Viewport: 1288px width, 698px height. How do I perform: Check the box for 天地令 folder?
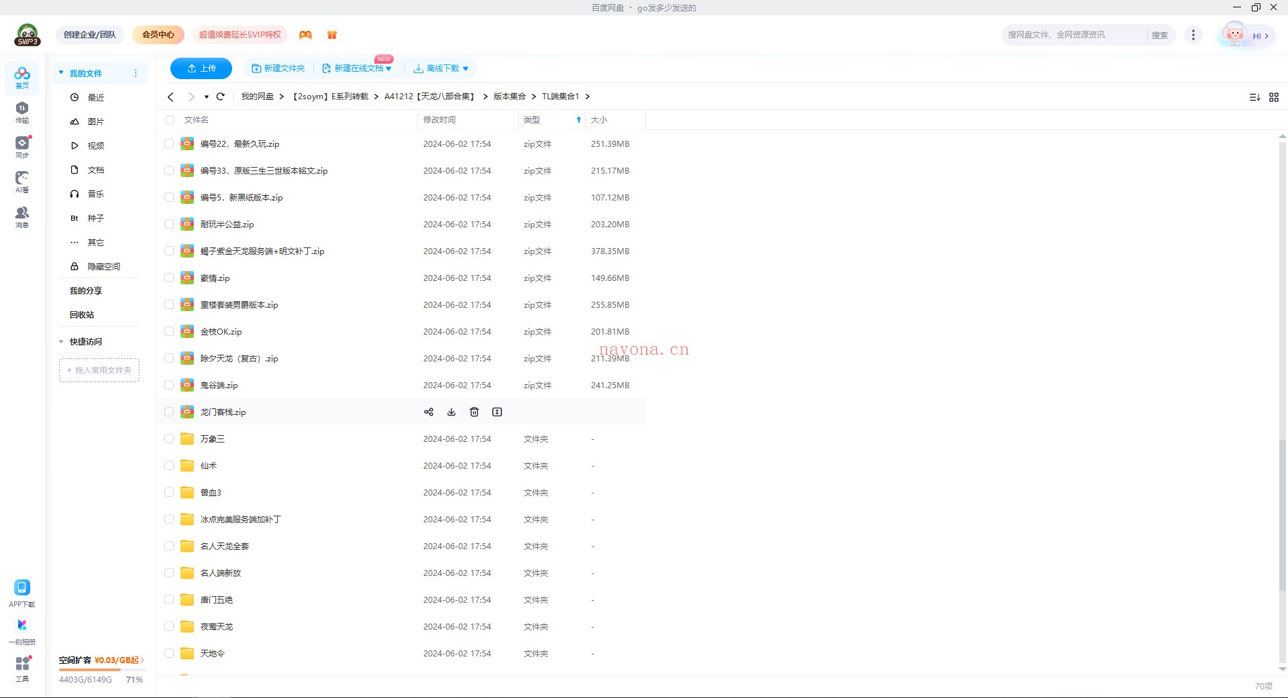(x=169, y=653)
